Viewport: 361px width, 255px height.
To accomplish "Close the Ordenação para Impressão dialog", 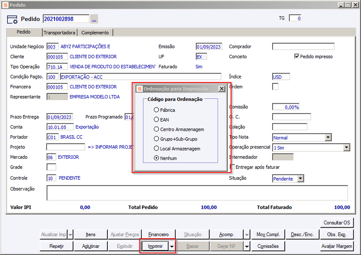I will coord(222,88).
